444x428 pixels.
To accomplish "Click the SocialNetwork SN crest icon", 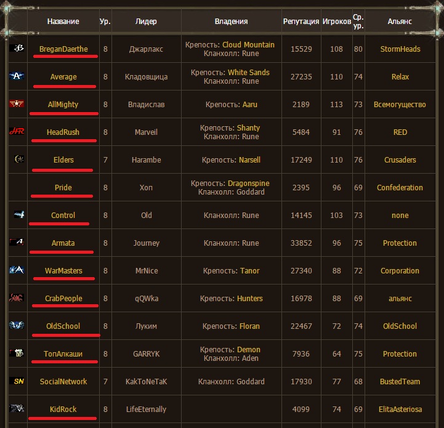I will tap(17, 382).
